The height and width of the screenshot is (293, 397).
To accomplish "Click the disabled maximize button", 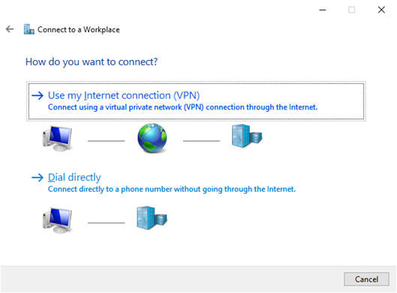I will 351,10.
